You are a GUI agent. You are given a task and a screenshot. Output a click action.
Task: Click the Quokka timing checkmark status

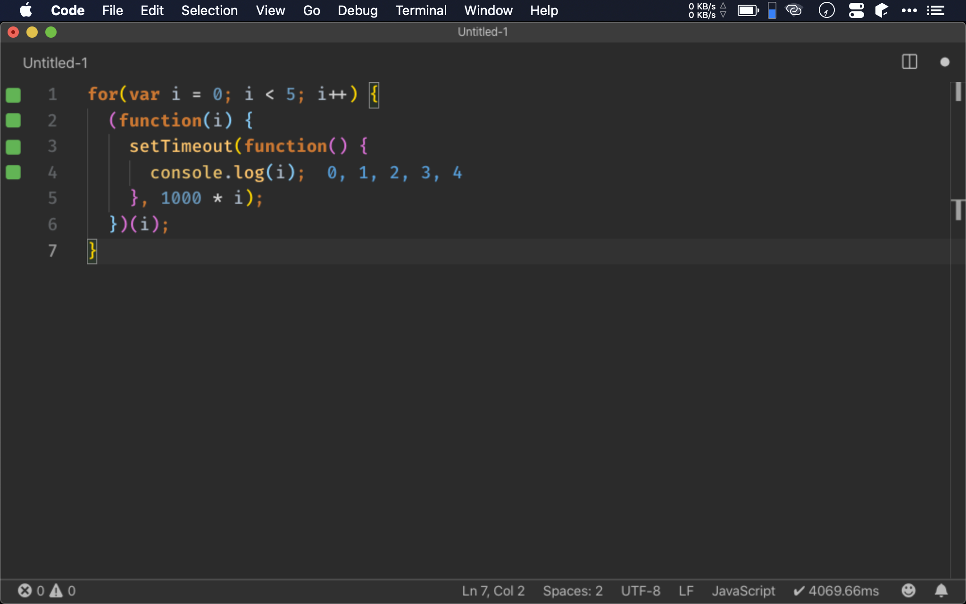(836, 591)
